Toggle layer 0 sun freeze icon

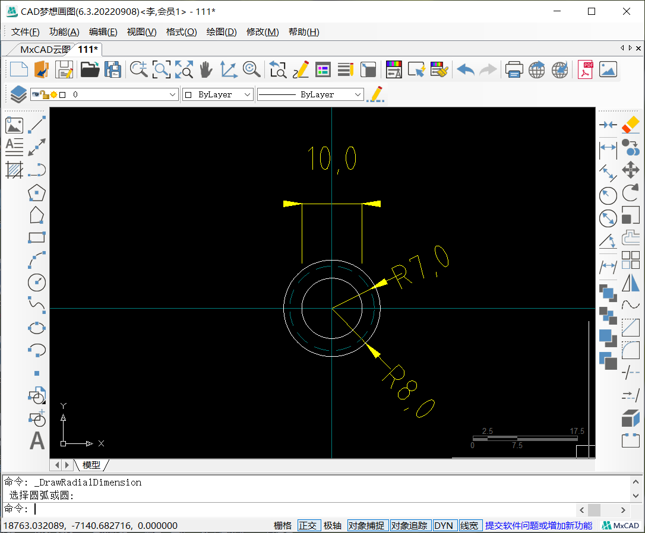(53, 95)
